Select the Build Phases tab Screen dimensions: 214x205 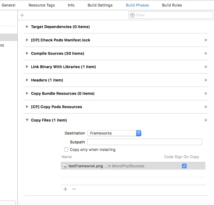[137, 5]
